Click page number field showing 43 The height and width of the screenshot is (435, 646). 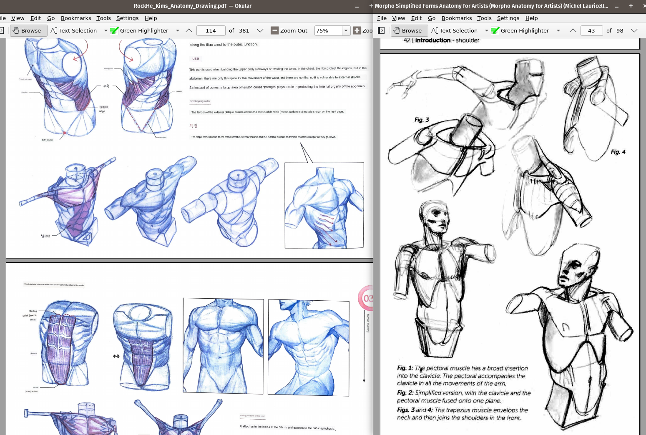click(x=591, y=30)
